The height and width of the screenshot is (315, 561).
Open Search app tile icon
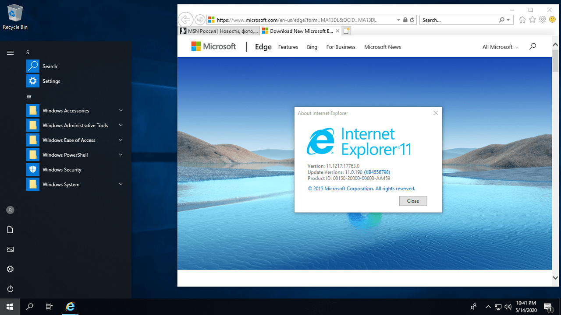pos(33,66)
